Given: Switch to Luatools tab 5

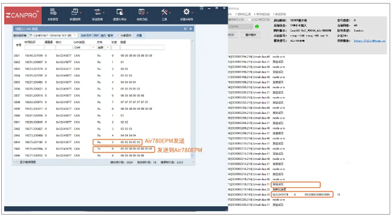Looking at the screenshot, I should point(279,14).
